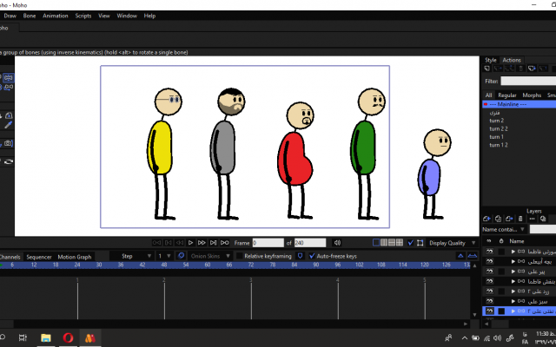Image resolution: width=556 pixels, height=347 pixels.
Task: Toggle visibility of 'بنفش فاطما' layer
Action: coord(490,281)
